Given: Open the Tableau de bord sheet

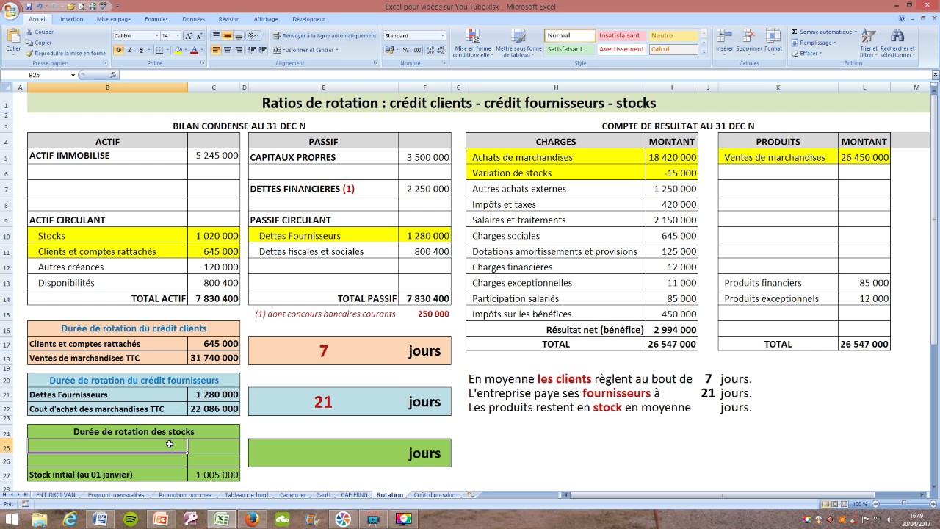Looking at the screenshot, I should (x=245, y=495).
